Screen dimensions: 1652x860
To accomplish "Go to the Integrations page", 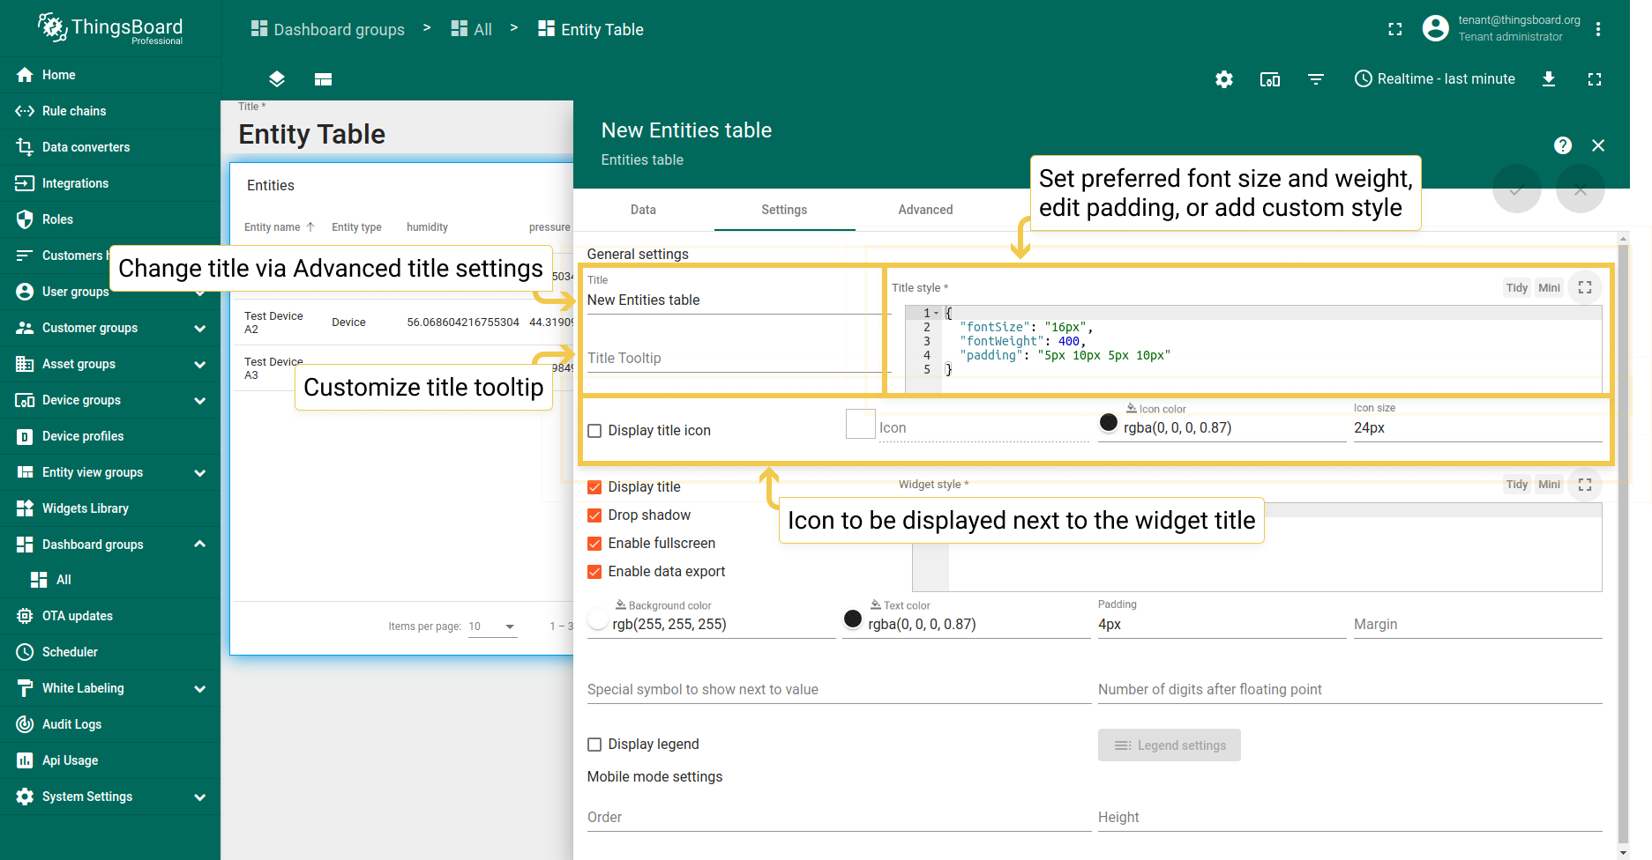I will click(x=110, y=183).
